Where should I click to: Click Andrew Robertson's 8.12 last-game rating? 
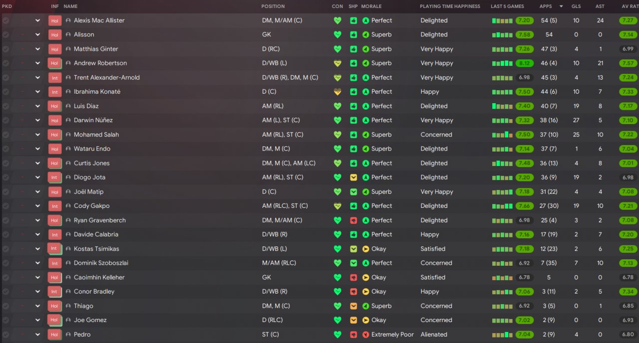click(524, 63)
